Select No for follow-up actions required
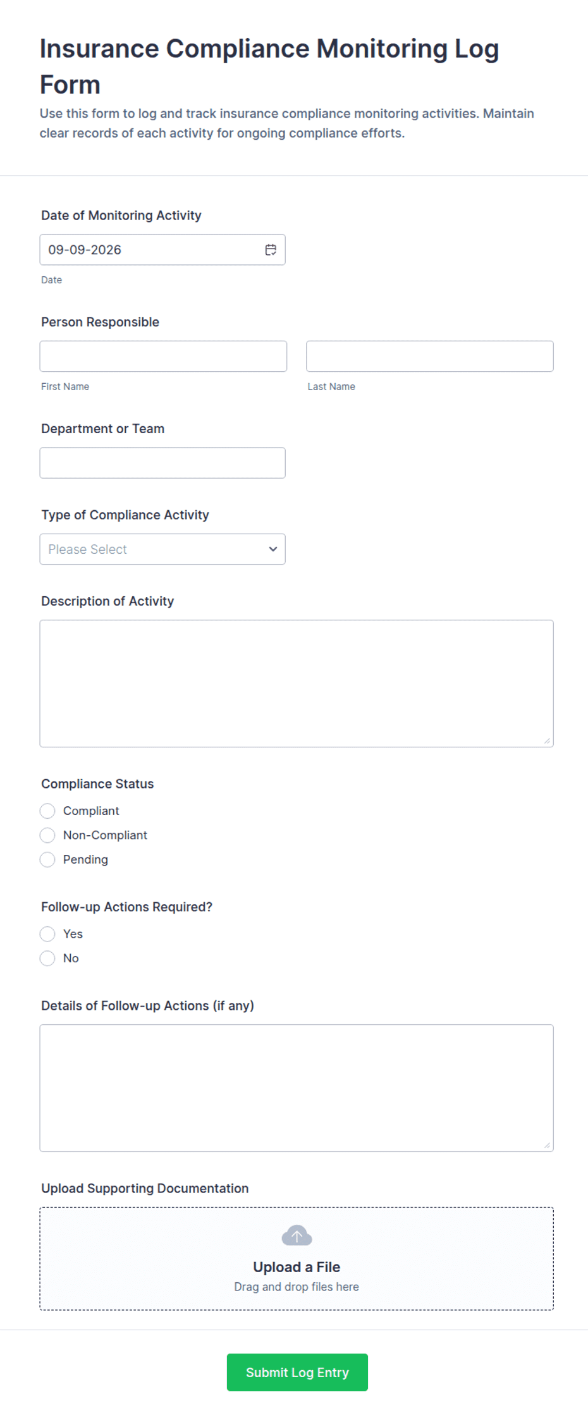This screenshot has width=588, height=1422. (47, 959)
